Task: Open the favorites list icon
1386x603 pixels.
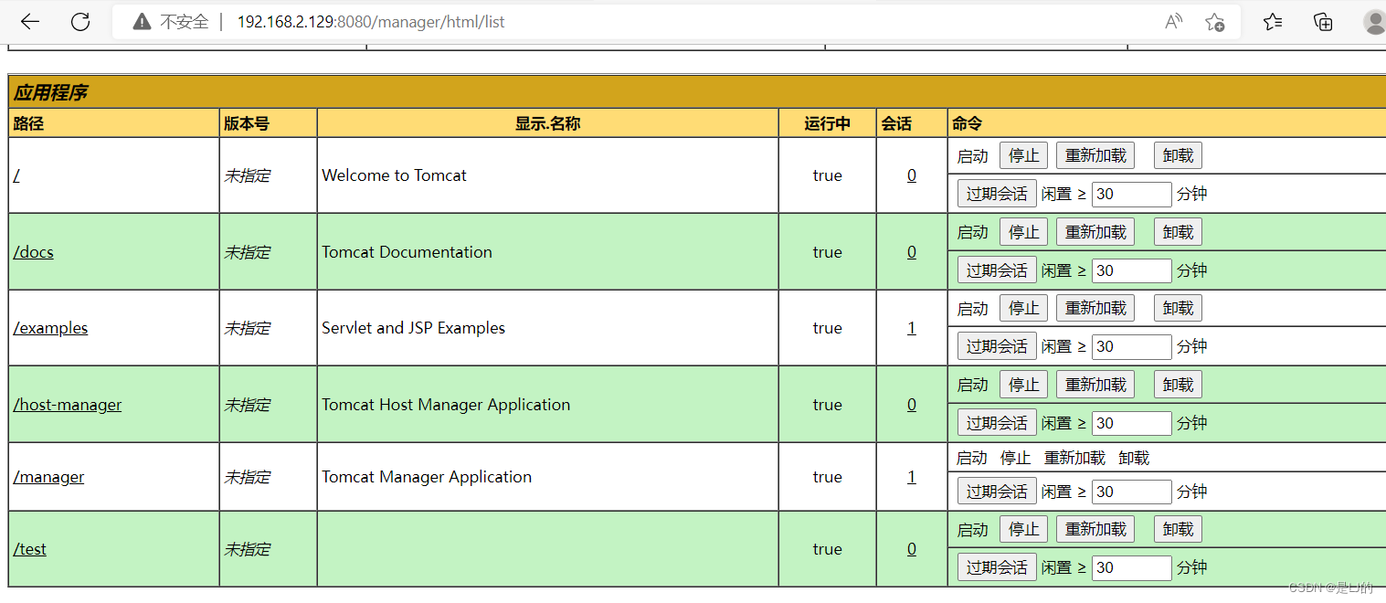Action: point(1273,22)
